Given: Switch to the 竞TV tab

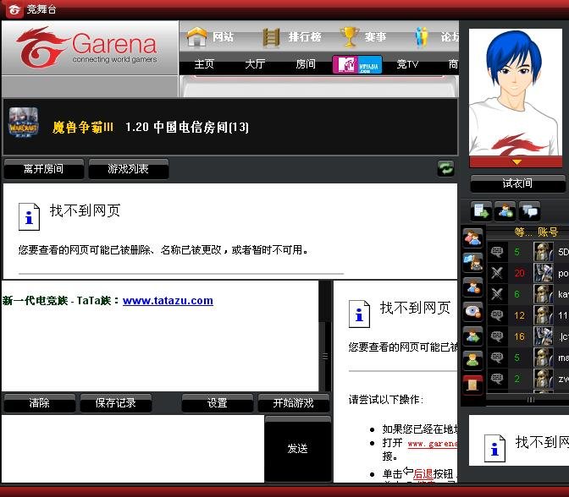Looking at the screenshot, I should click(x=407, y=64).
